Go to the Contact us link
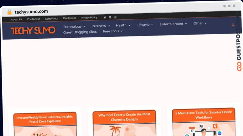243x136 pixels. tap(34, 19)
